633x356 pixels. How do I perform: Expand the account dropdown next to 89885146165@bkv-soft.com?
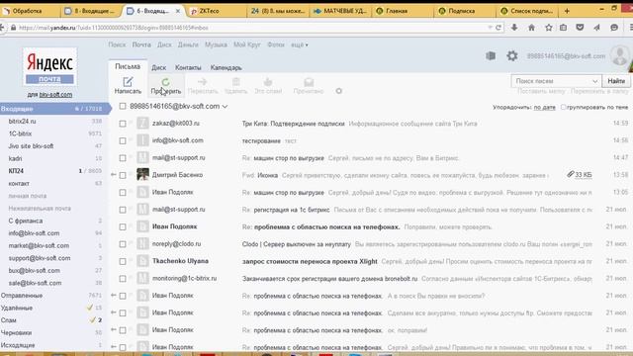point(225,107)
